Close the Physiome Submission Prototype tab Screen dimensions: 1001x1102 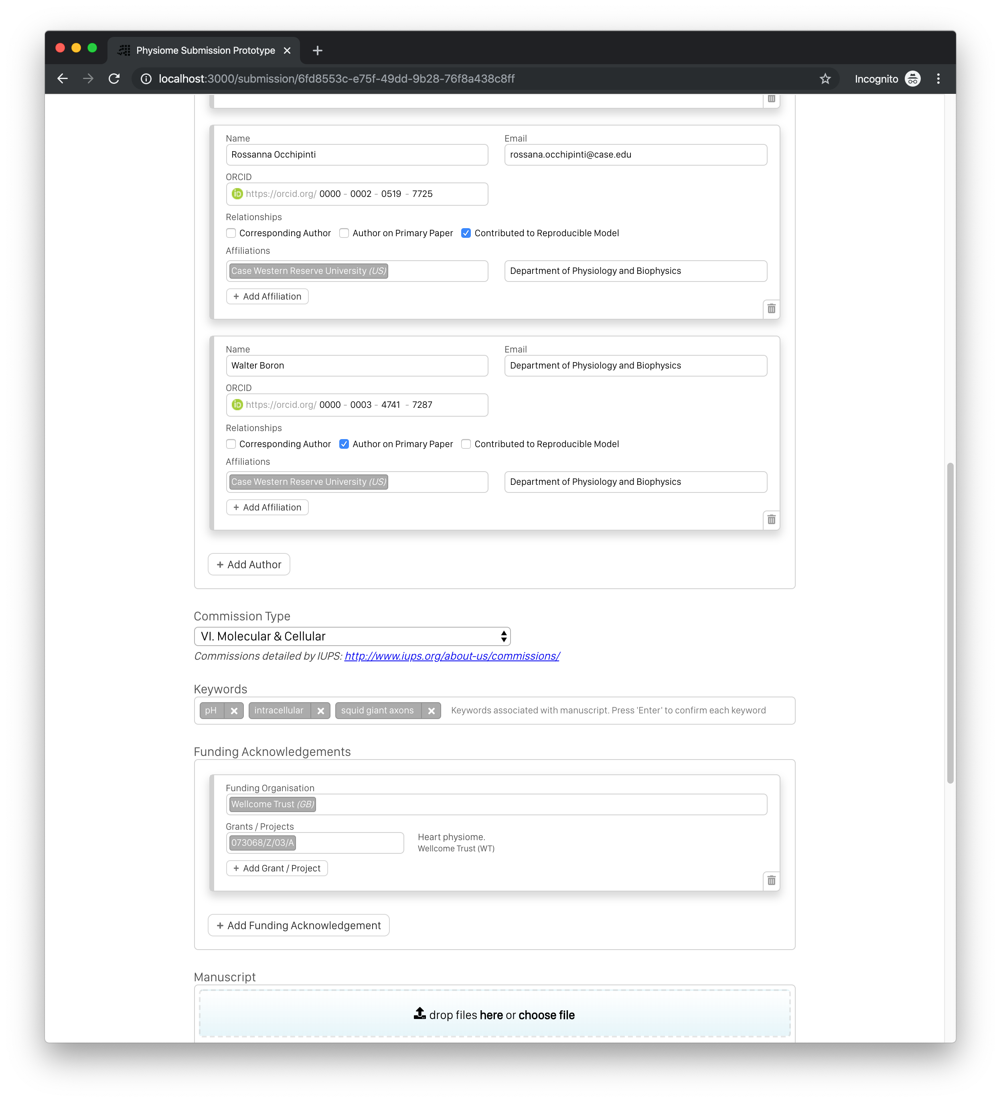(x=287, y=50)
